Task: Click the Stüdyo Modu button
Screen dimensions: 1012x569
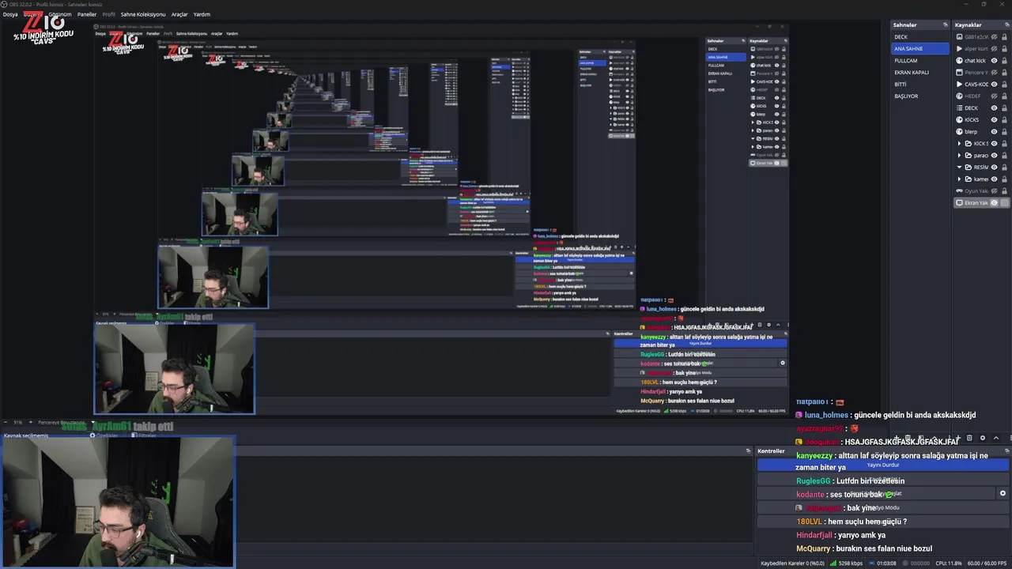Action: click(883, 507)
